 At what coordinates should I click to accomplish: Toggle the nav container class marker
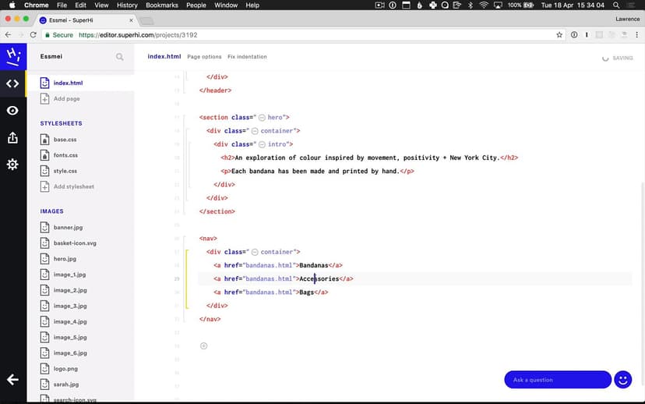(255, 252)
